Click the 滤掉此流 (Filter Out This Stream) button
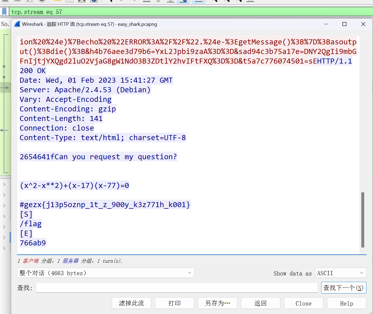Image resolution: width=373 pixels, height=314 pixels. click(x=132, y=303)
